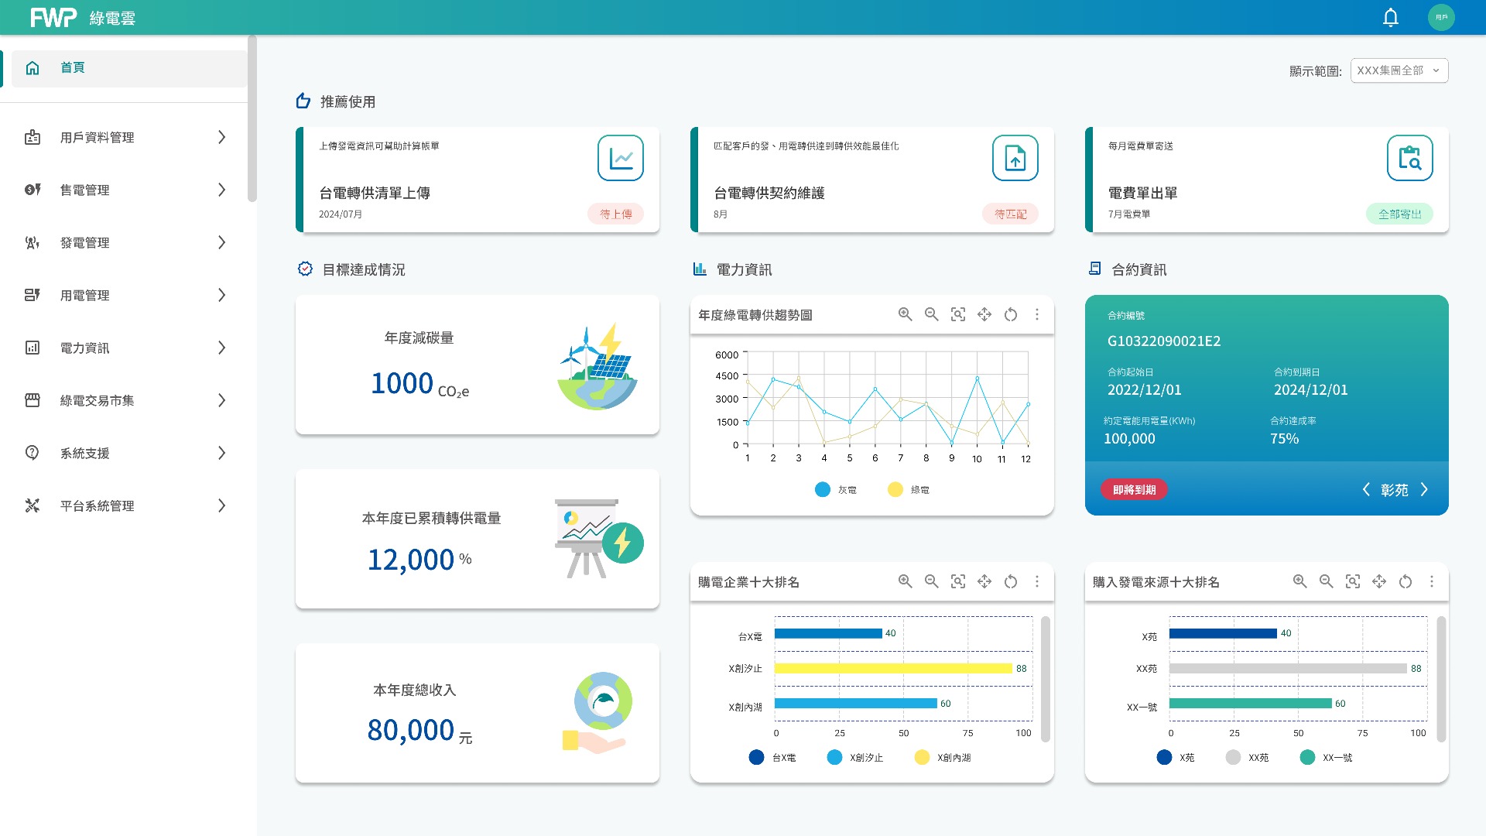Click the clipboard search icon on 電費單出單 card
The height and width of the screenshot is (836, 1486).
click(1409, 158)
